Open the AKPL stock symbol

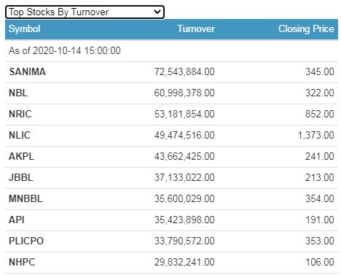coord(21,156)
